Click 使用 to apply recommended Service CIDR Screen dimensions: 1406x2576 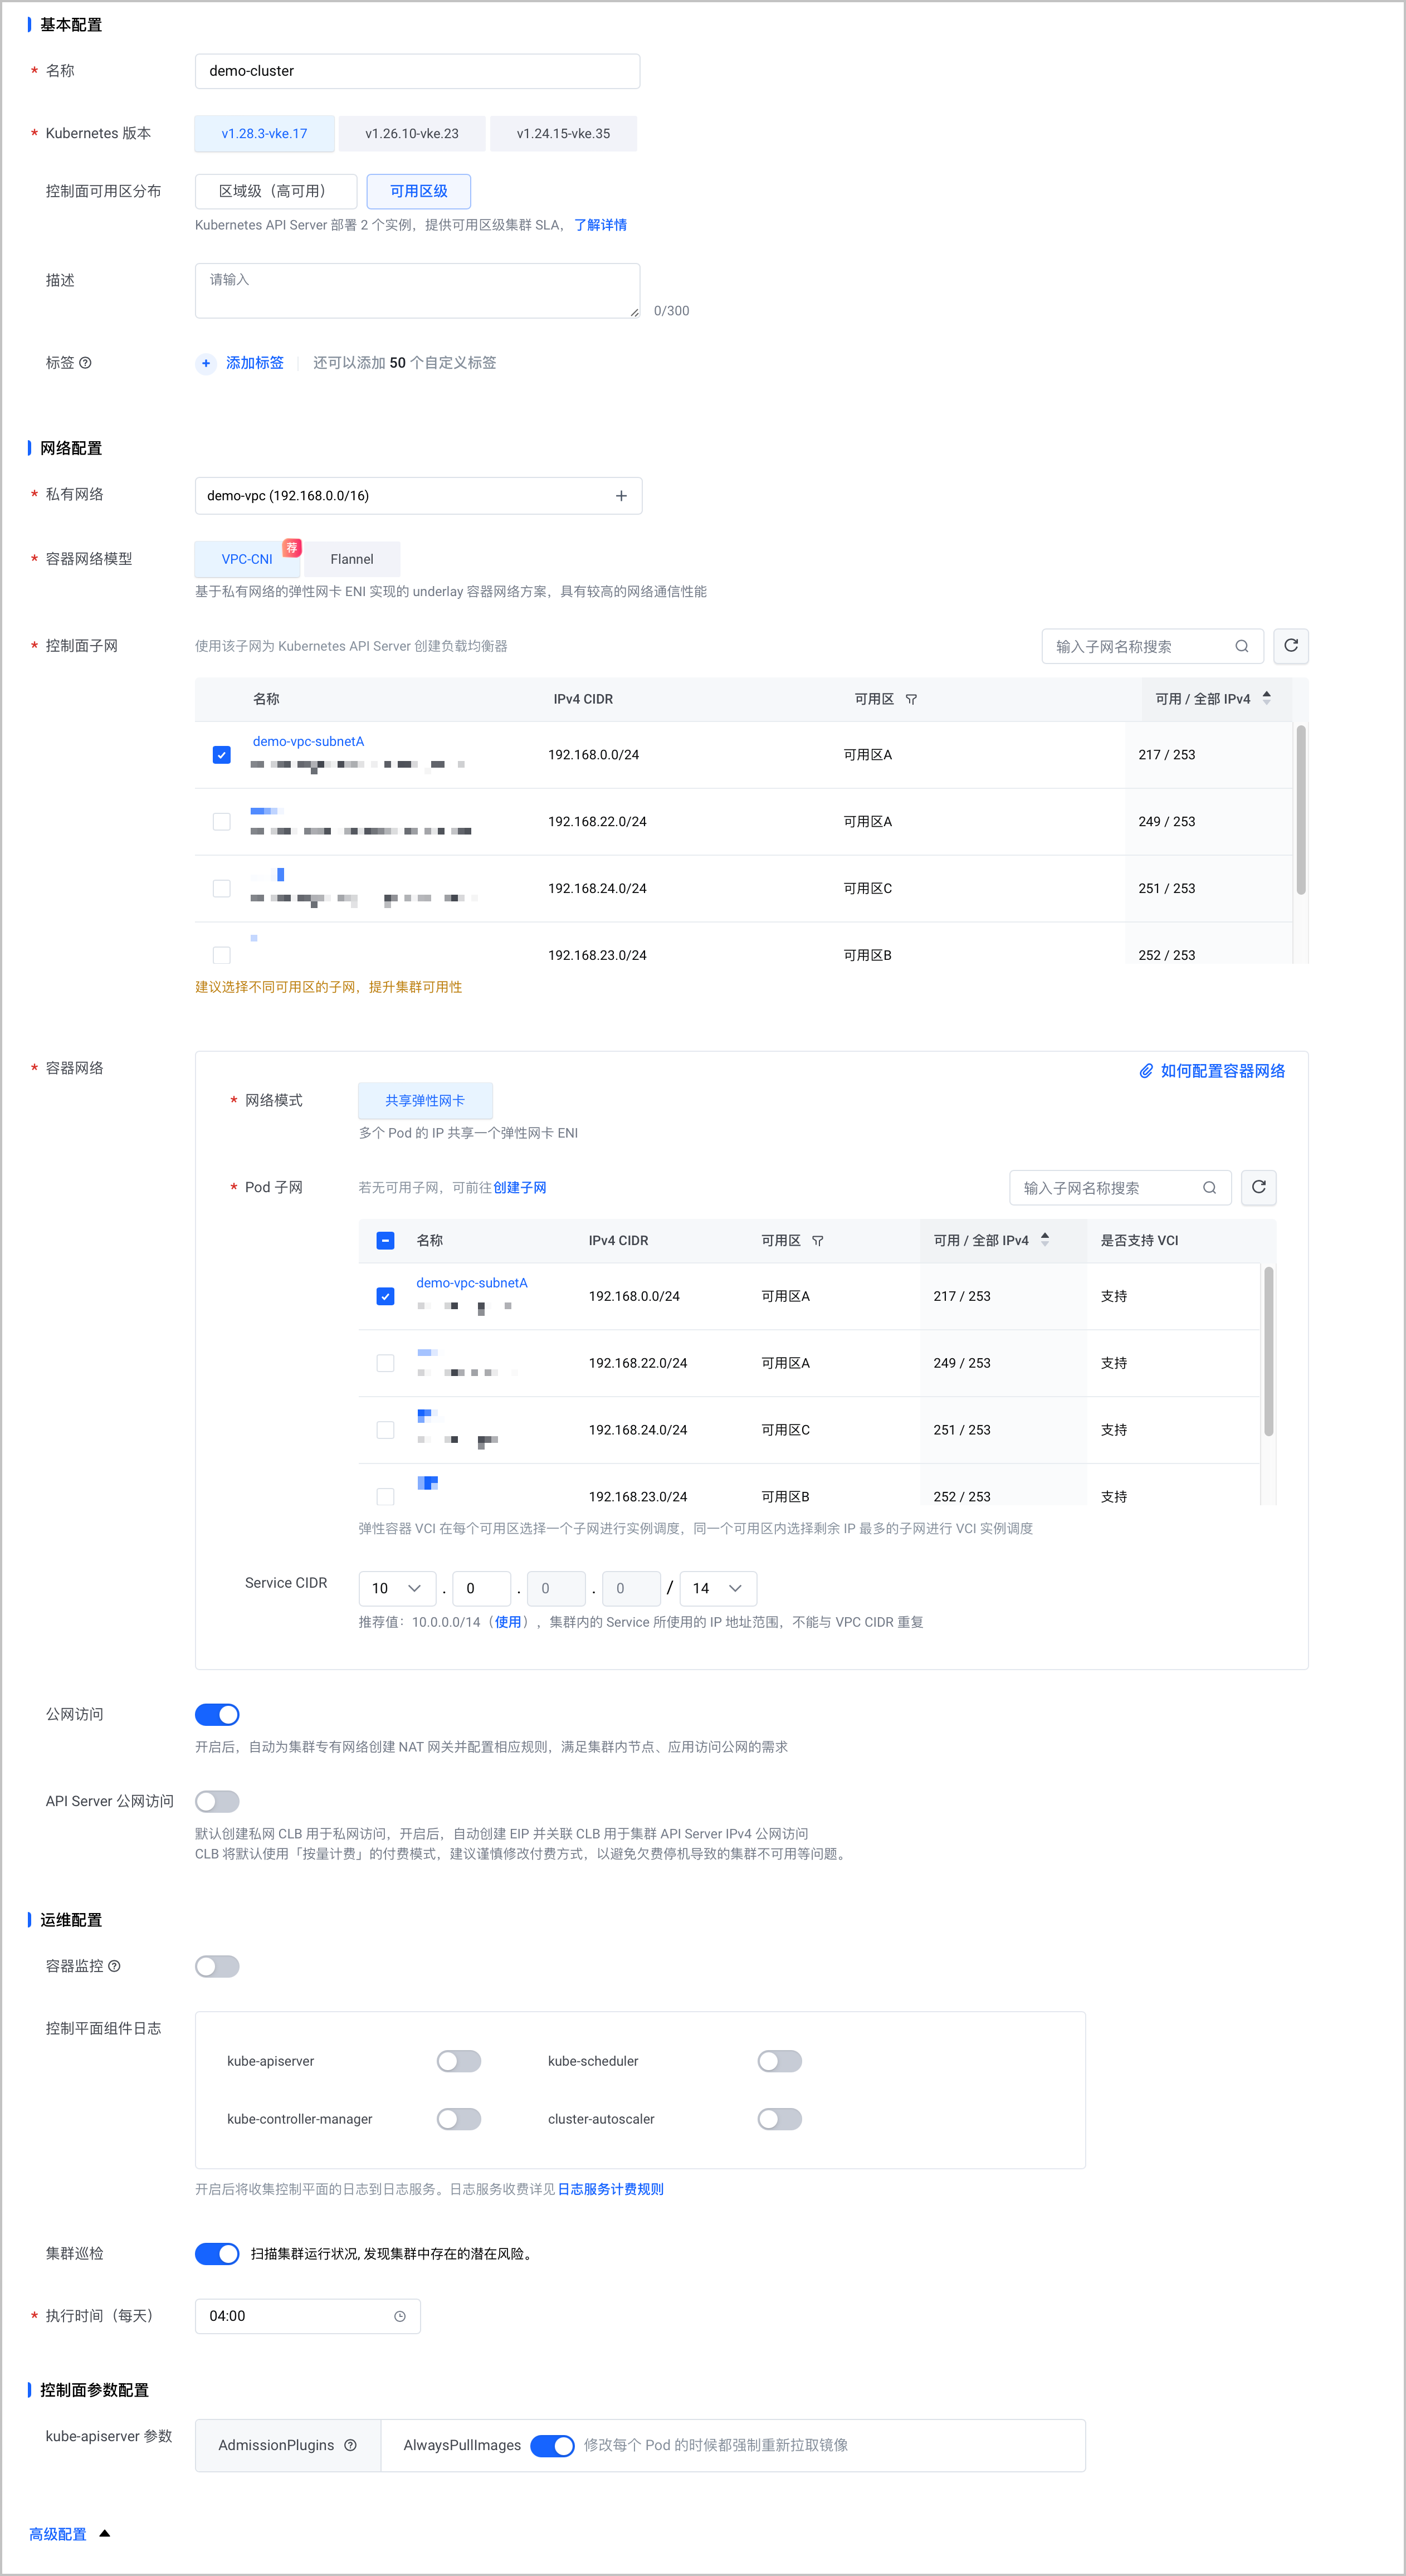508,1622
